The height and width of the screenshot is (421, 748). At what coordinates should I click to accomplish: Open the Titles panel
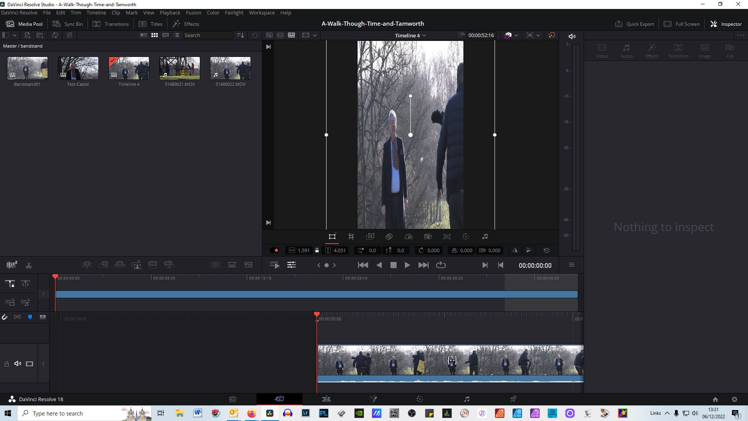(151, 24)
